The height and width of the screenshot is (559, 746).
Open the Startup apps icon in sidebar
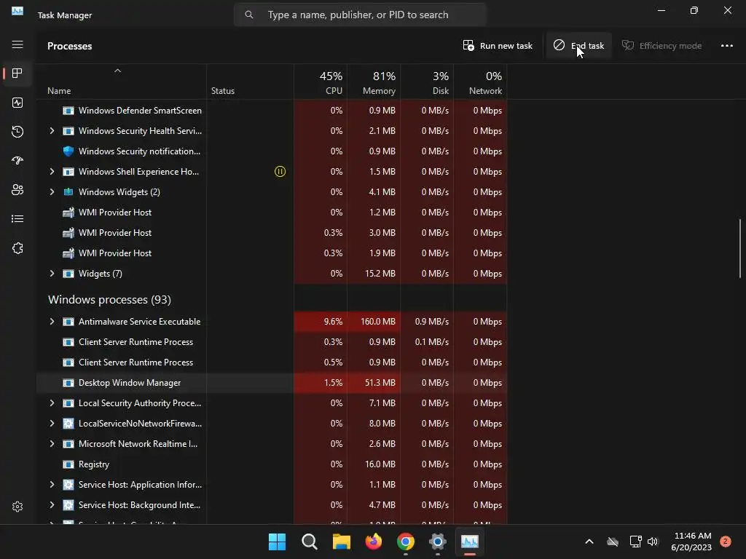17,161
